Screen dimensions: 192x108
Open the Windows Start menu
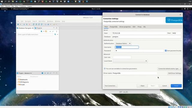point(2,1)
